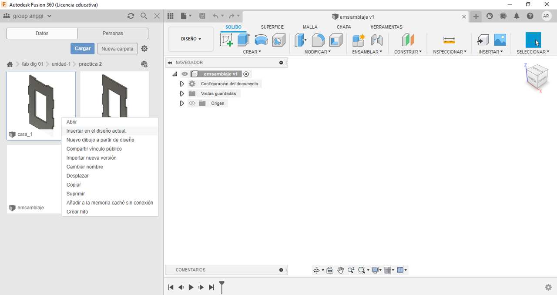Click the Nueva carpeta button
557x295 pixels.
tap(117, 49)
